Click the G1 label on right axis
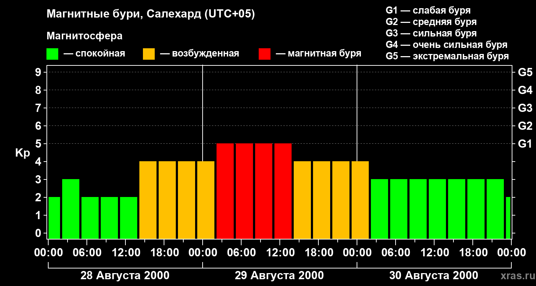536x286 pixels. point(525,144)
